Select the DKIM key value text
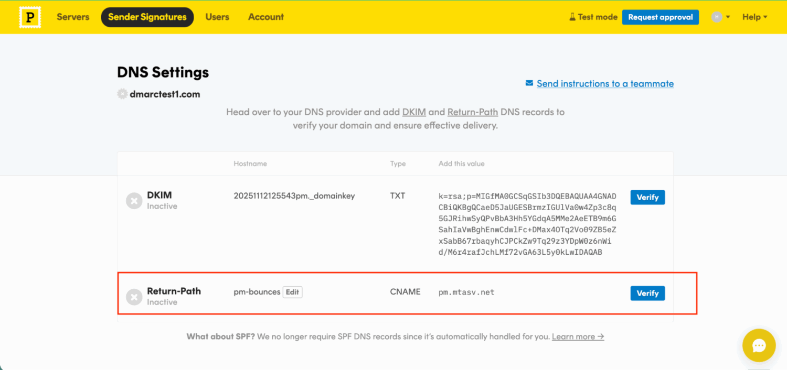787x370 pixels. [527, 224]
